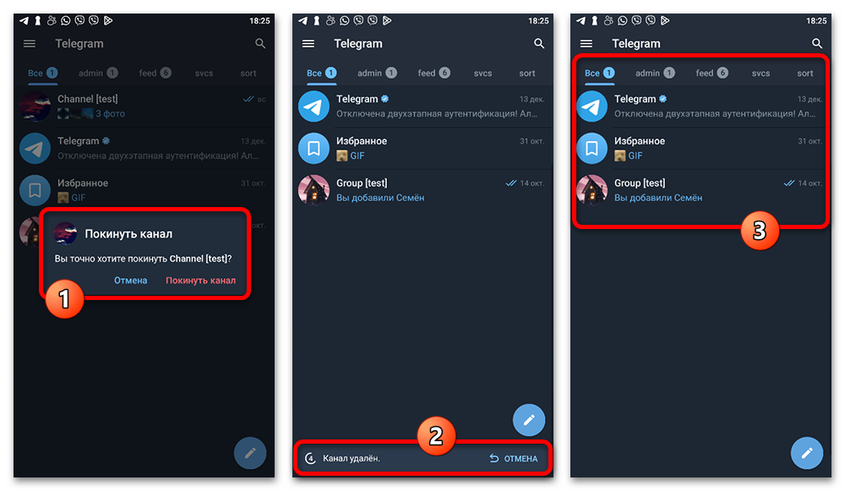Select admin tab in first screen
Viewport: 845px width, 491px height.
[x=98, y=74]
